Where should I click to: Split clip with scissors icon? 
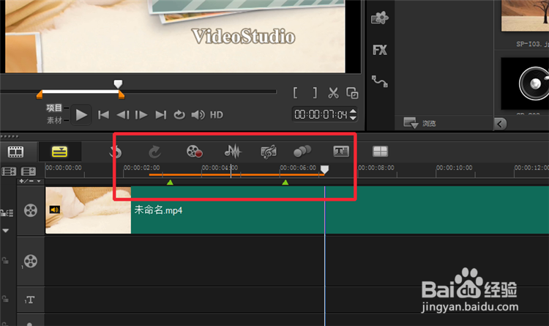(x=333, y=93)
